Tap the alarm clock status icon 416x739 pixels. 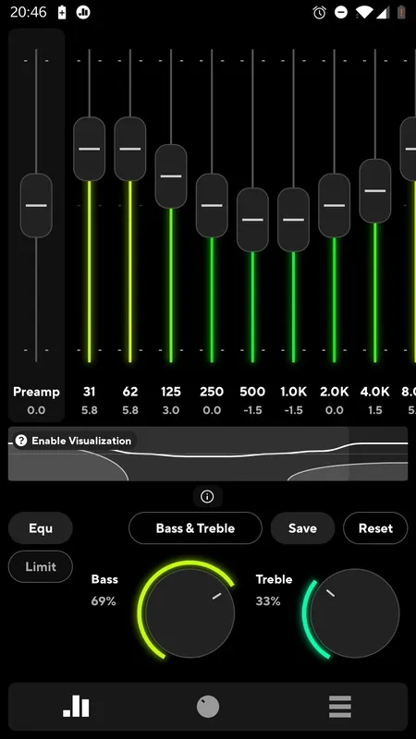tap(319, 12)
